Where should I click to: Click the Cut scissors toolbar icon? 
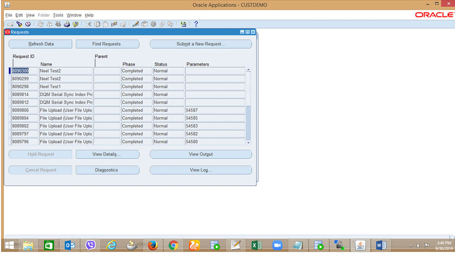click(x=88, y=24)
